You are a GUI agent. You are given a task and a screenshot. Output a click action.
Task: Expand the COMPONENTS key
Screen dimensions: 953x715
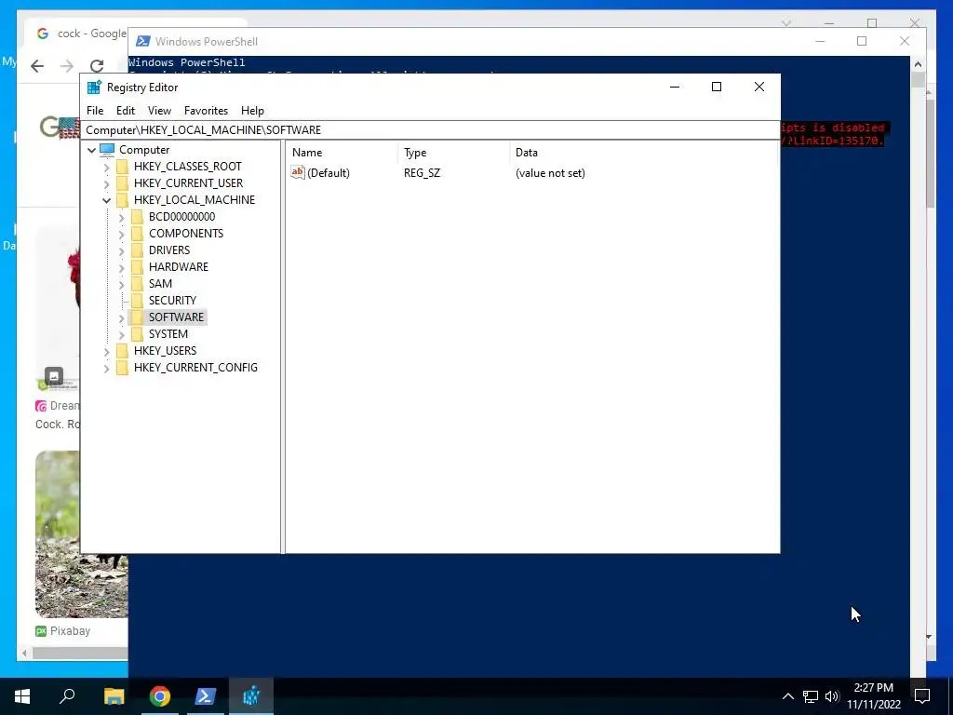point(121,234)
